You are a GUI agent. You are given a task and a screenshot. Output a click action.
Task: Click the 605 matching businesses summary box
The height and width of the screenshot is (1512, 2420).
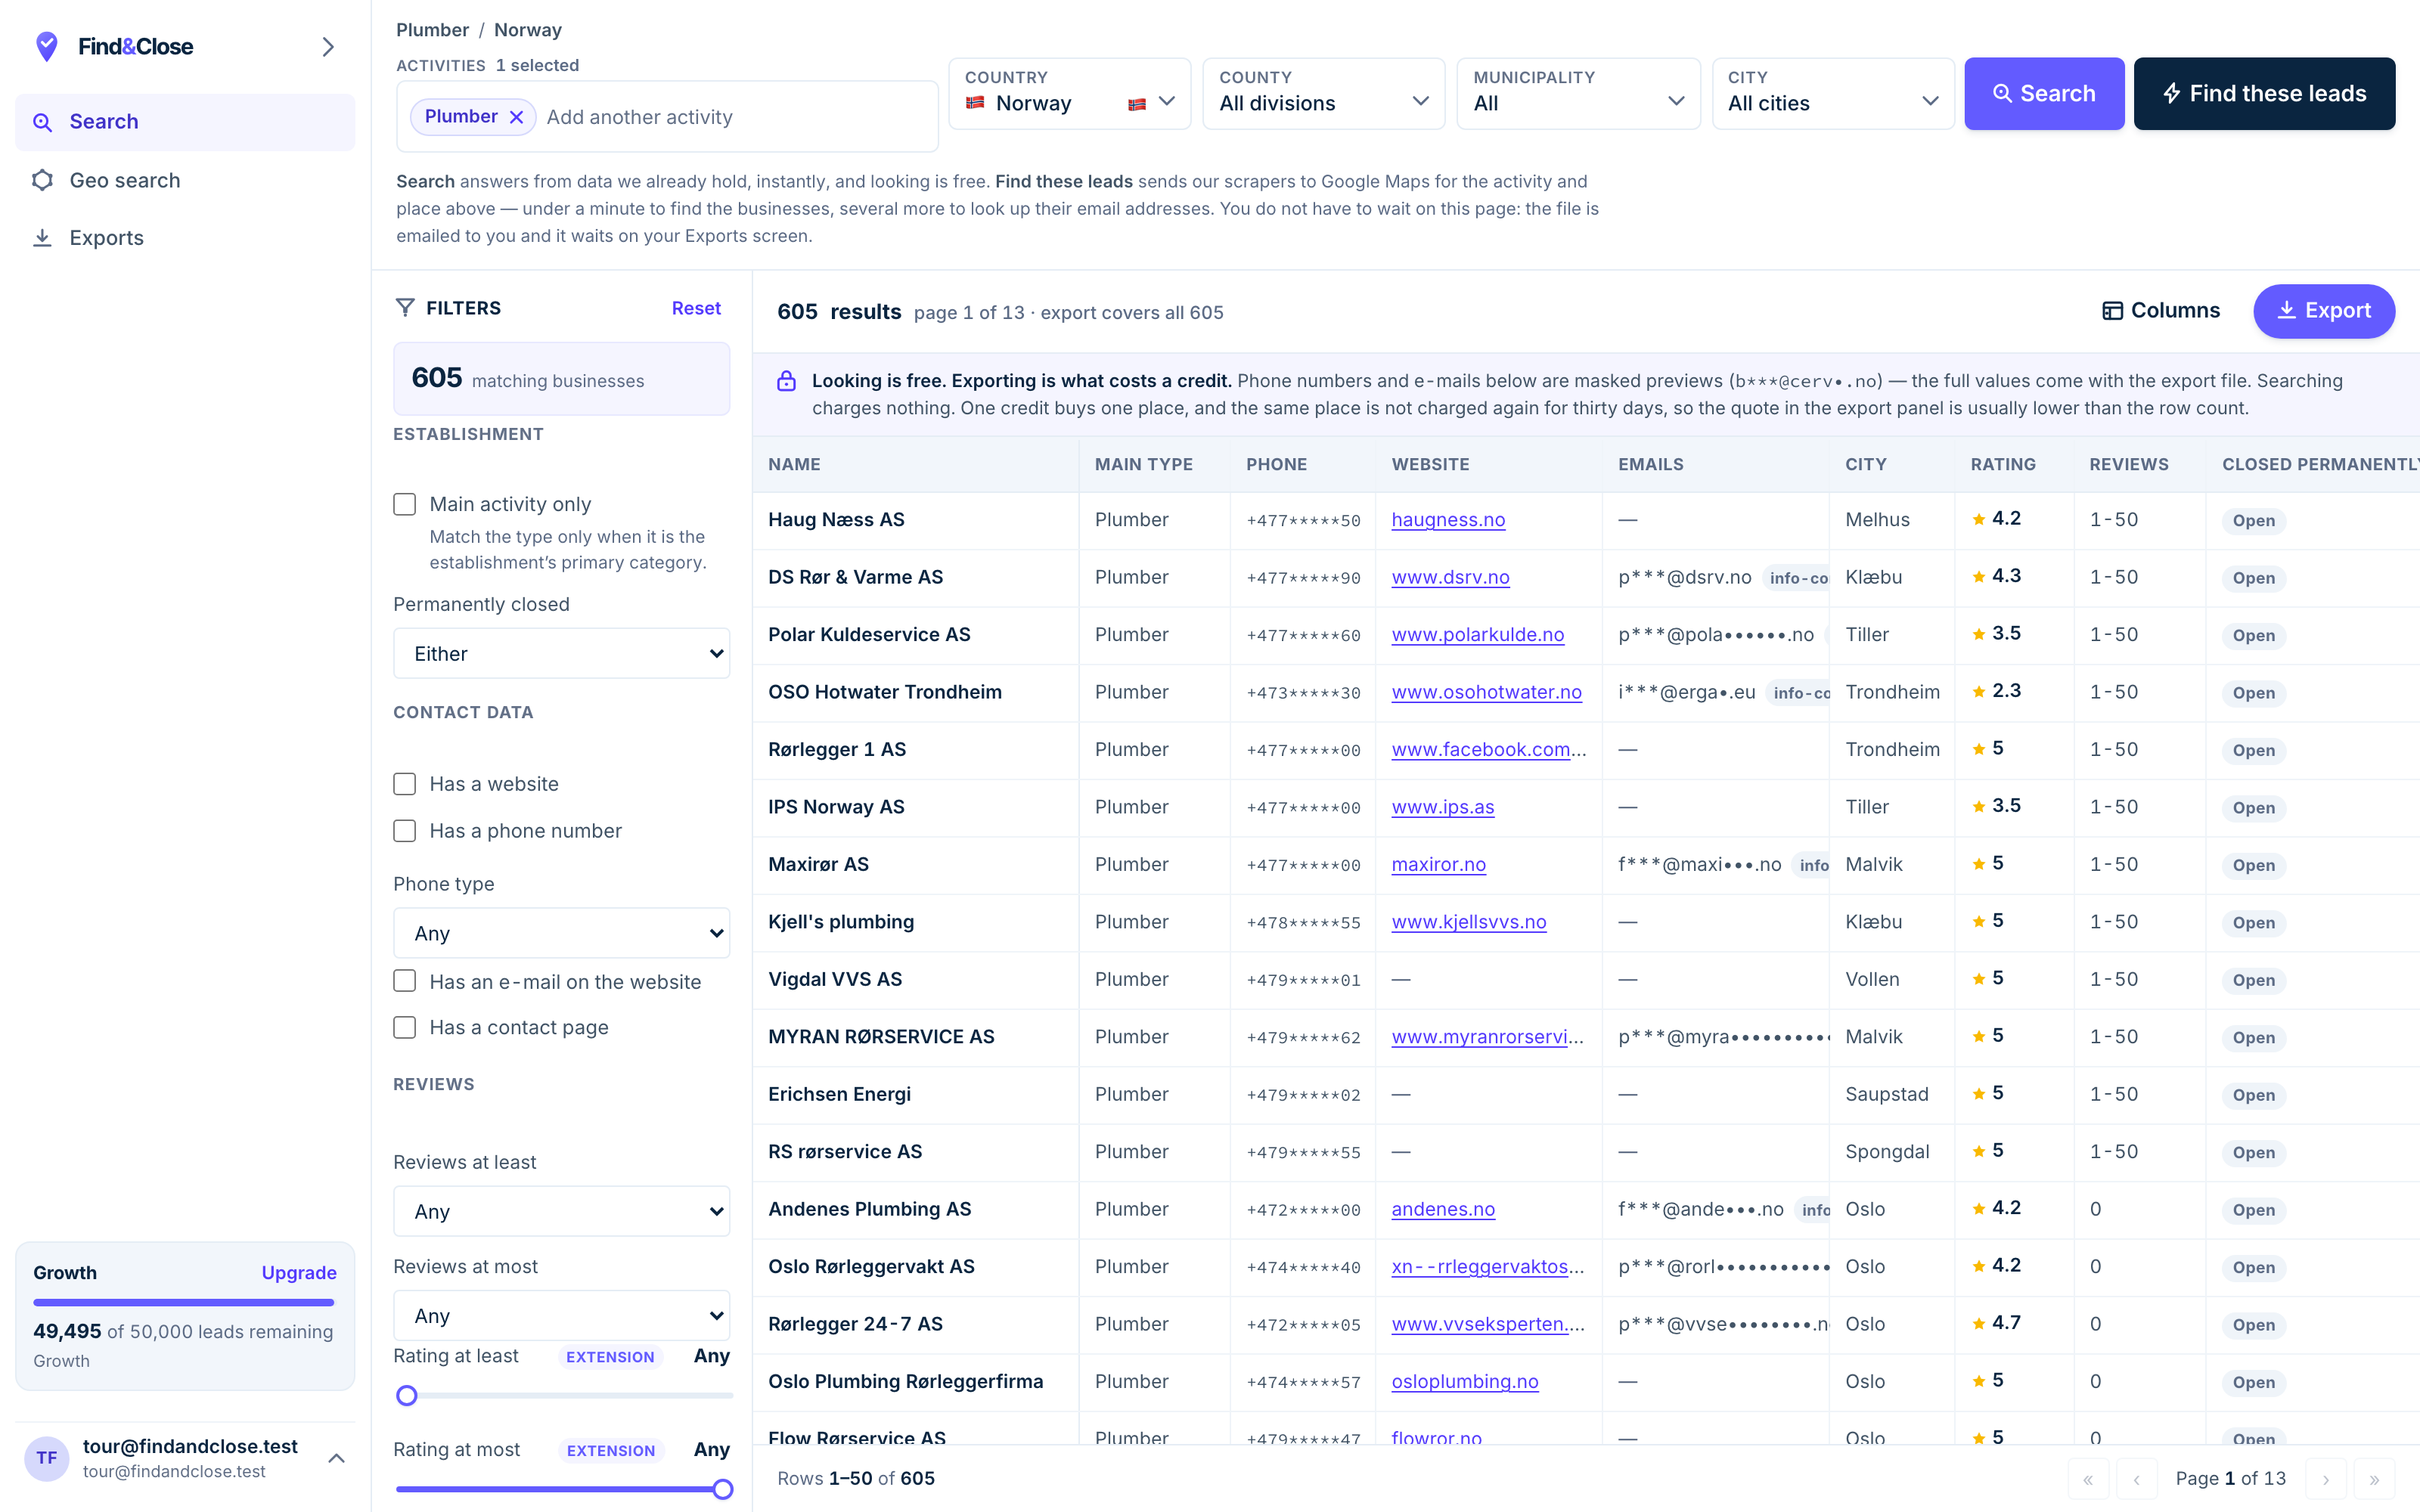click(561, 379)
